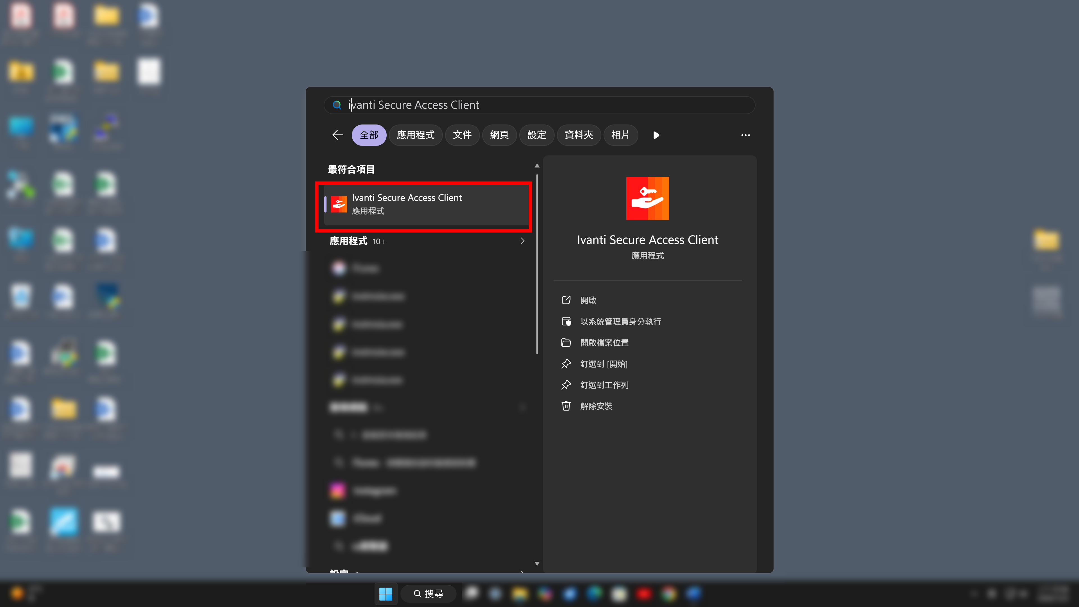Click the search box with the Ivanti query
Image resolution: width=1079 pixels, height=607 pixels.
click(539, 105)
